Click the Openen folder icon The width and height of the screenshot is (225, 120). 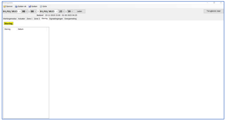coord(4,6)
